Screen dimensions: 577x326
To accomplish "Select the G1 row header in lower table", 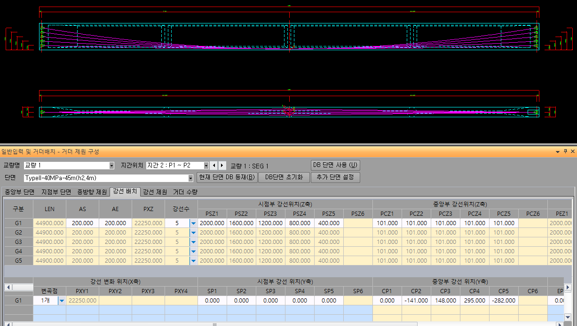I will point(18,301).
